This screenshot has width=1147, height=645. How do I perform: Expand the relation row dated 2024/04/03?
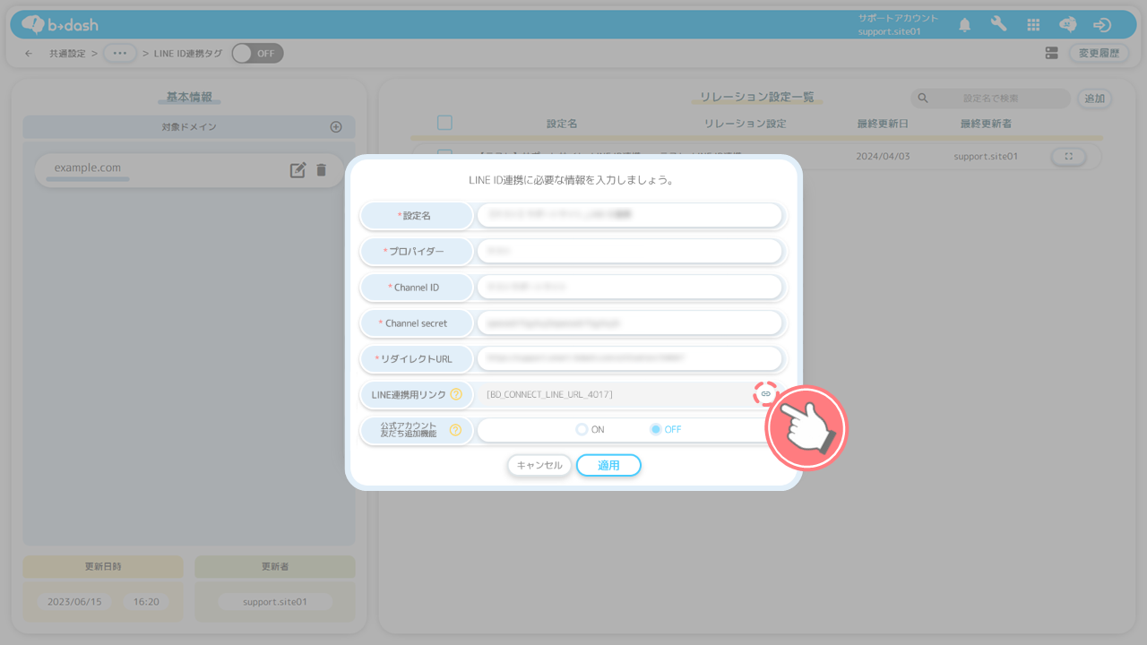point(1068,157)
